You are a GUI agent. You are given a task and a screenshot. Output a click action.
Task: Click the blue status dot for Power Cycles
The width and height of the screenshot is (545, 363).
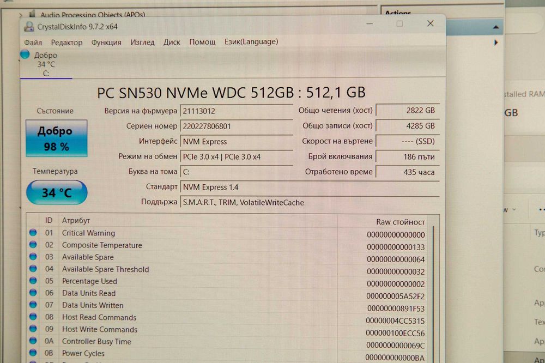click(33, 353)
